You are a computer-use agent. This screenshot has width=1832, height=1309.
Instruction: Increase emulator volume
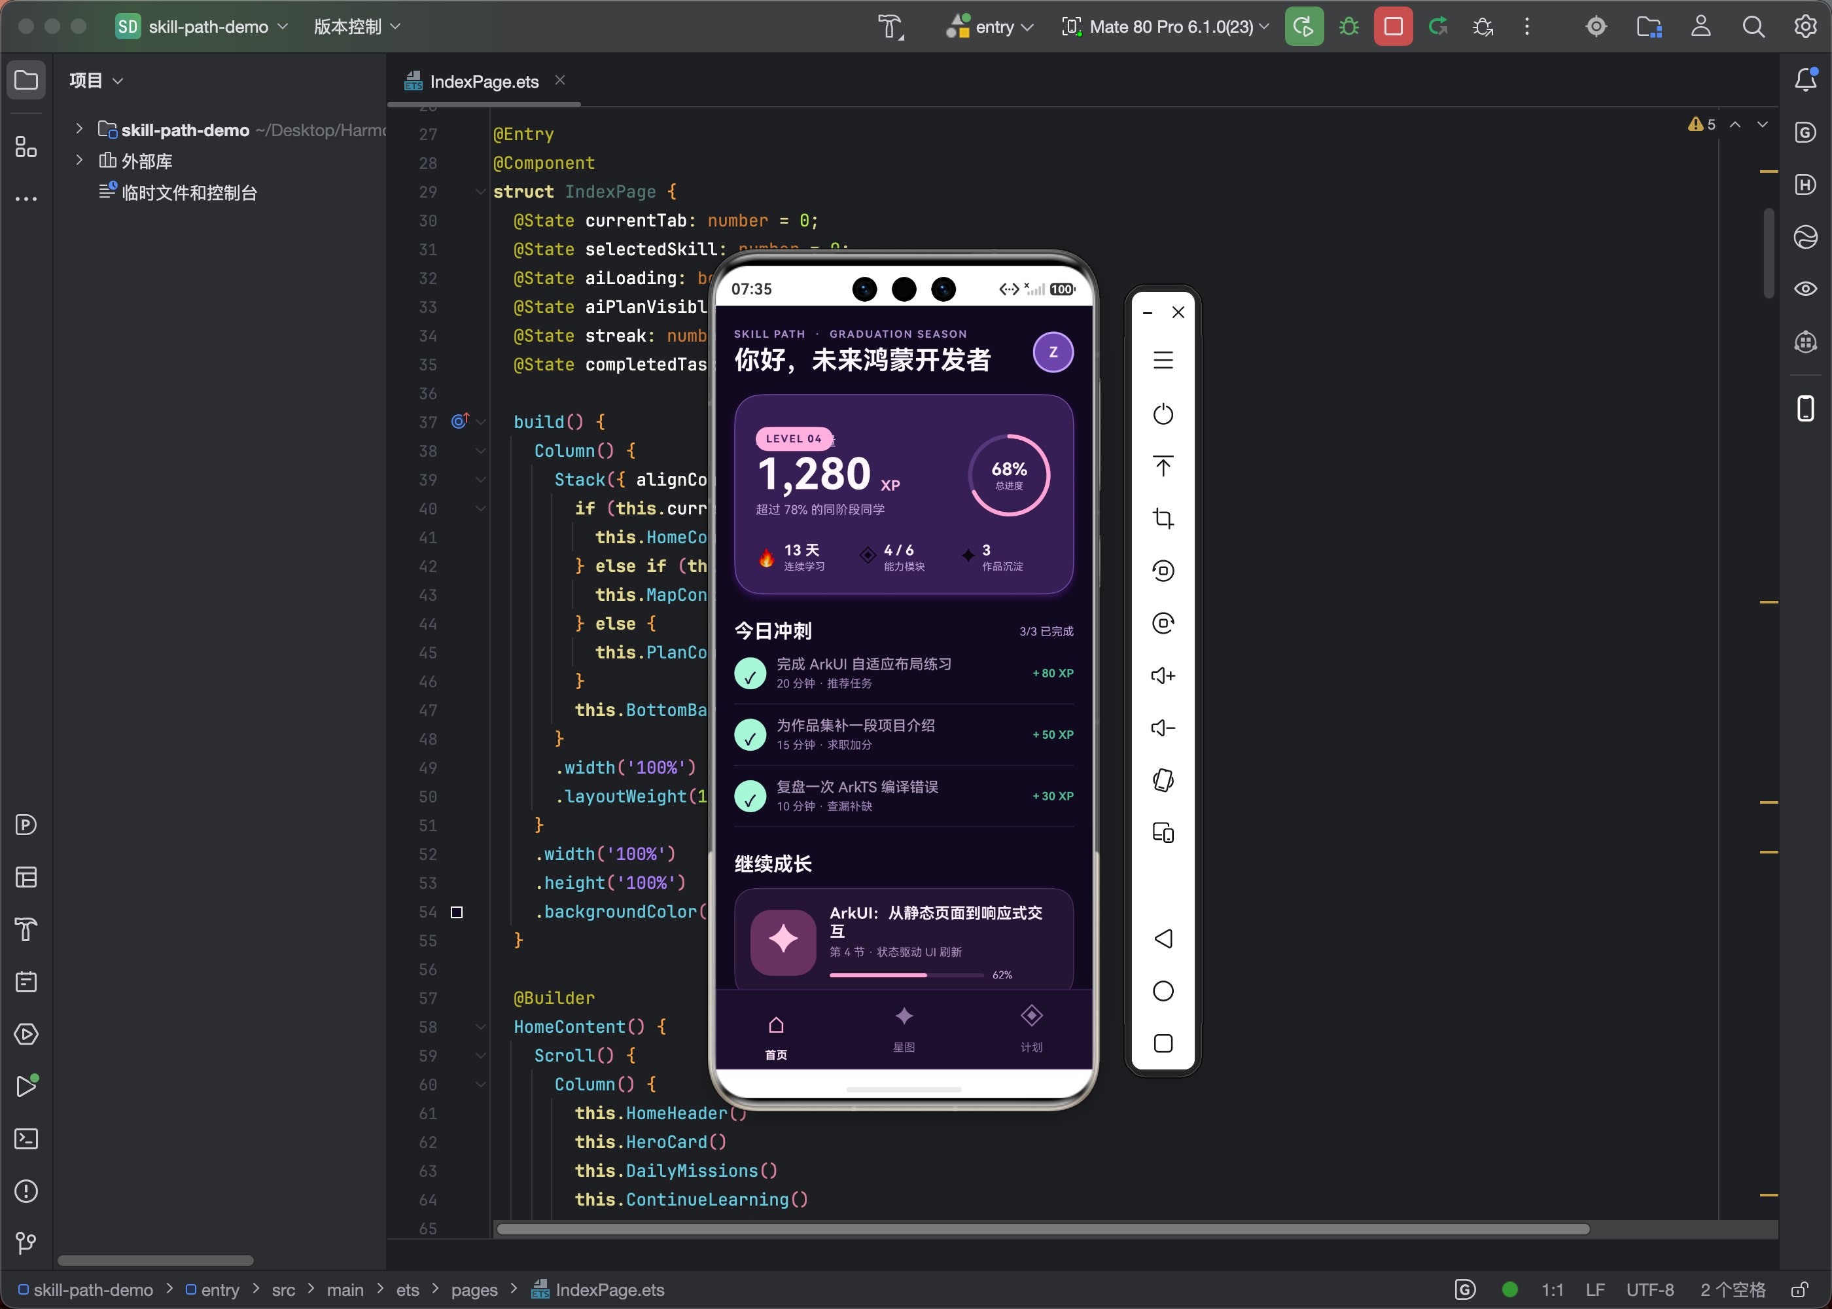(1163, 675)
